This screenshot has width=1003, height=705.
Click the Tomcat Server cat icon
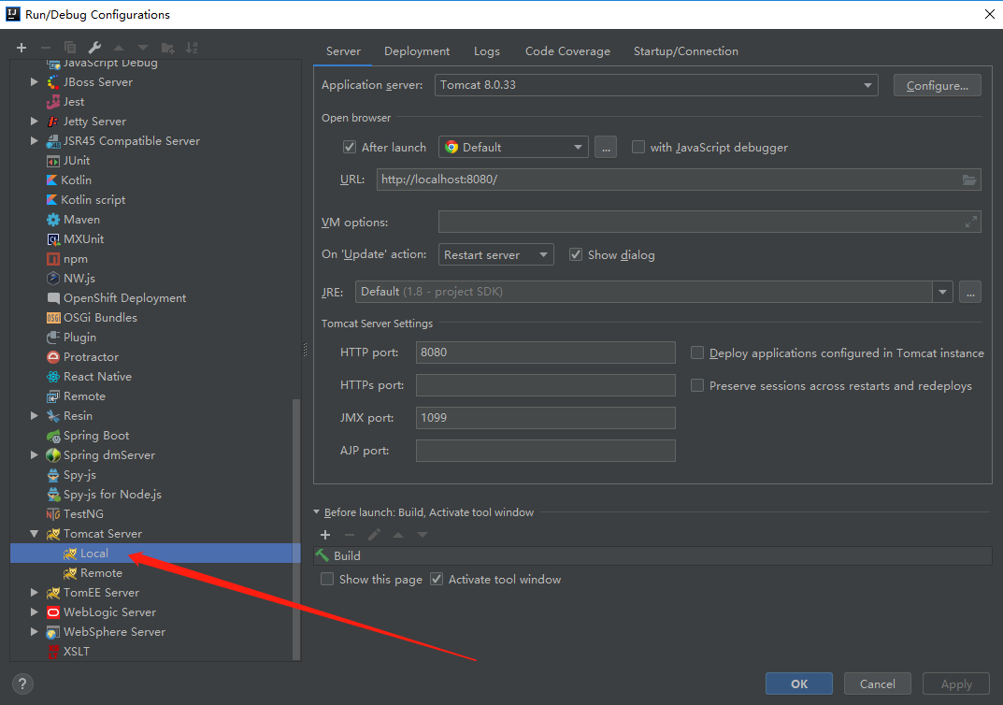pos(53,534)
